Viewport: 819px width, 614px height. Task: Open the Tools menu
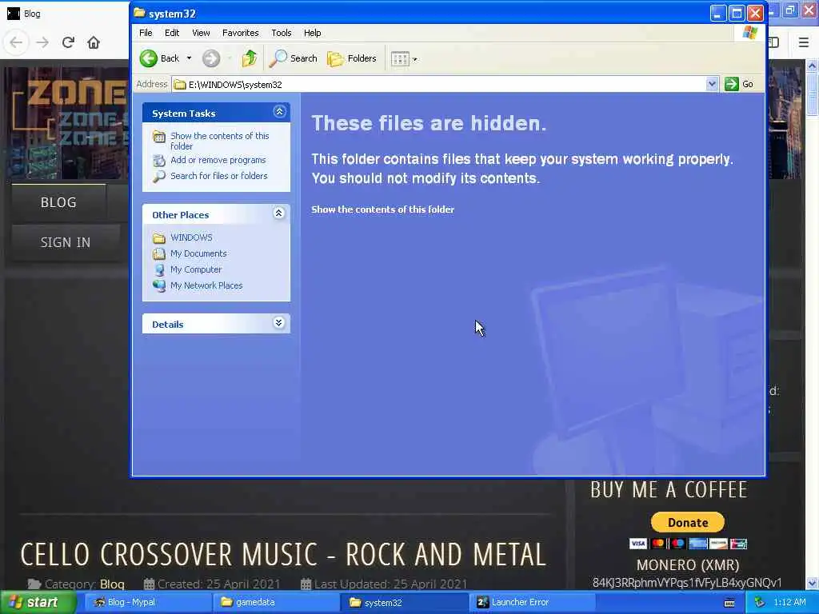click(281, 33)
